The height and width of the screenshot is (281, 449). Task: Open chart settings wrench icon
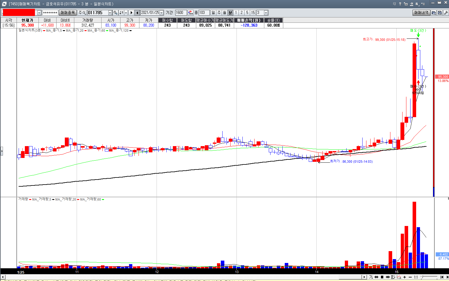[x=446, y=13]
